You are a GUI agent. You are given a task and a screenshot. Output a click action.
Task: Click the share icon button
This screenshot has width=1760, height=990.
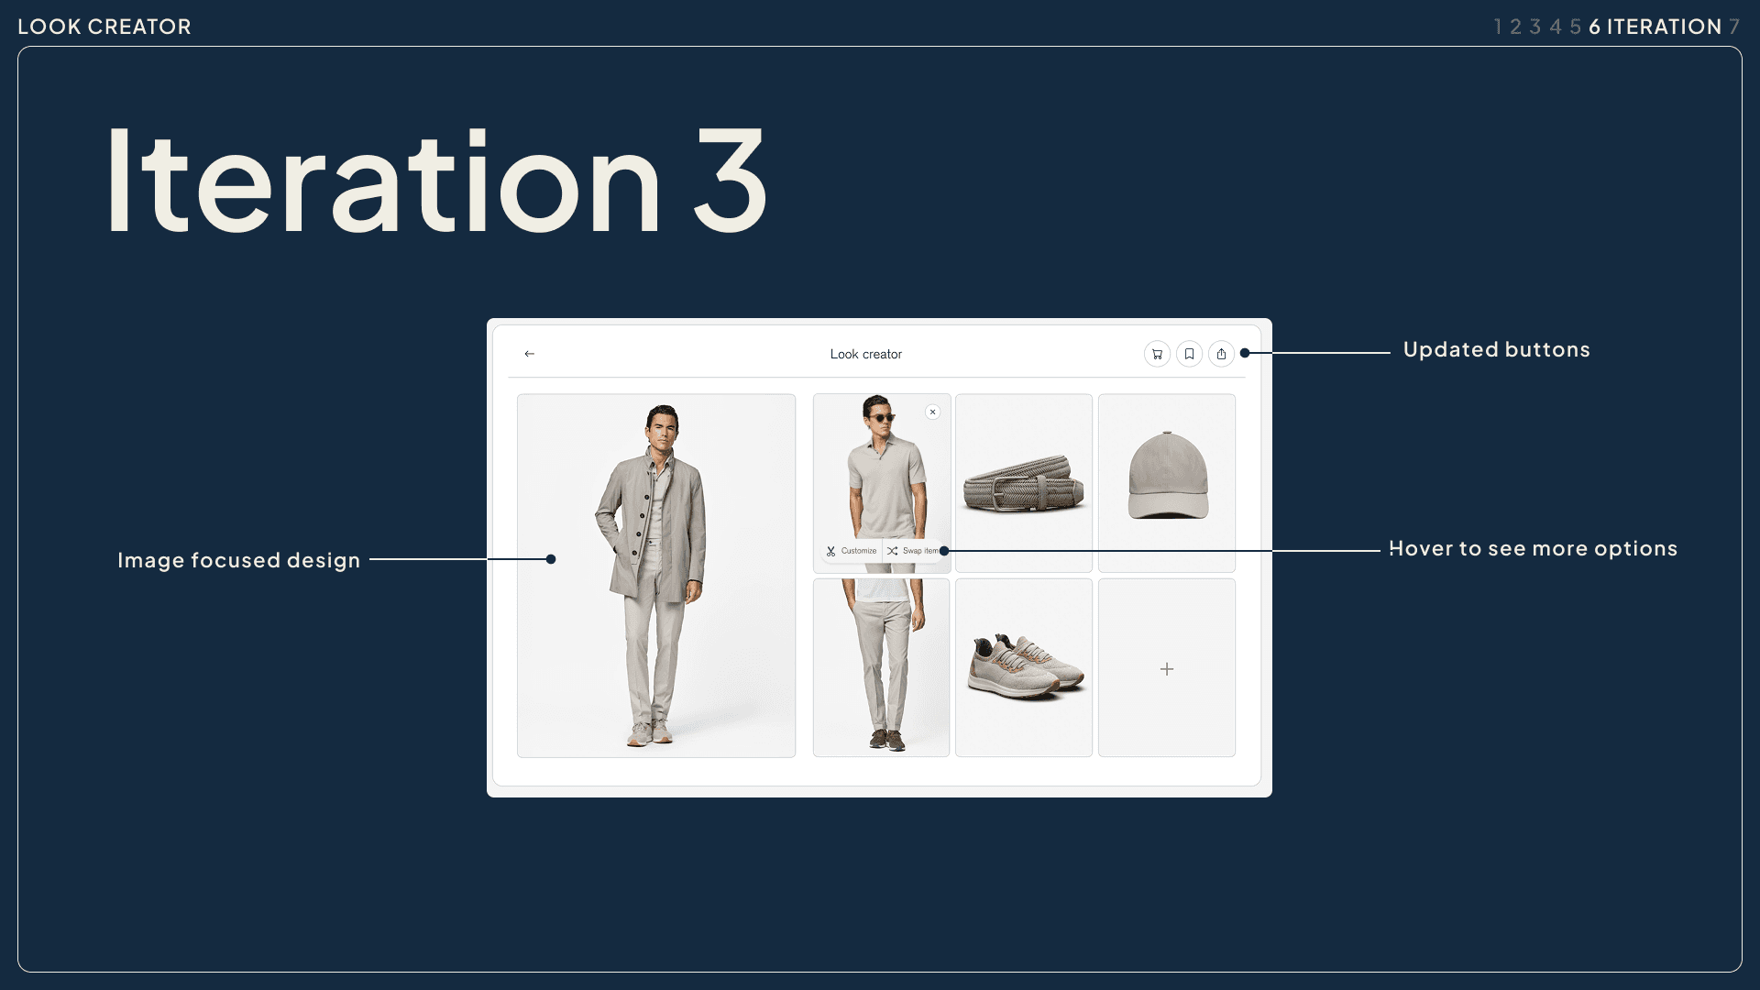1221,354
